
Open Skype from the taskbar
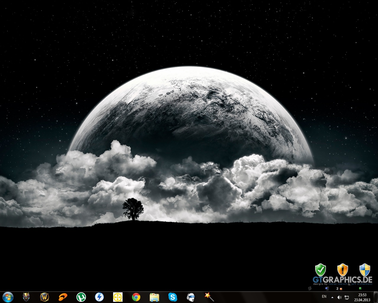tap(172, 297)
